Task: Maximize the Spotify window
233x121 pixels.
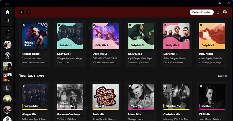Action: point(220,3)
